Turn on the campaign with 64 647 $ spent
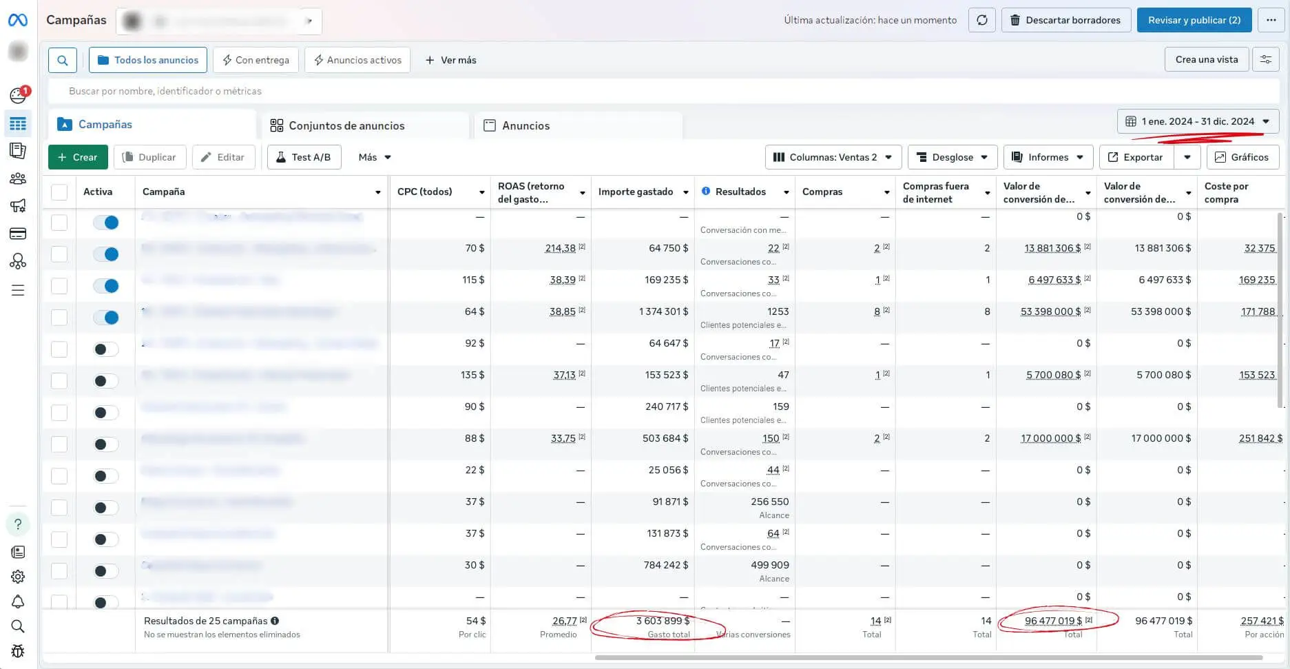 coord(106,349)
